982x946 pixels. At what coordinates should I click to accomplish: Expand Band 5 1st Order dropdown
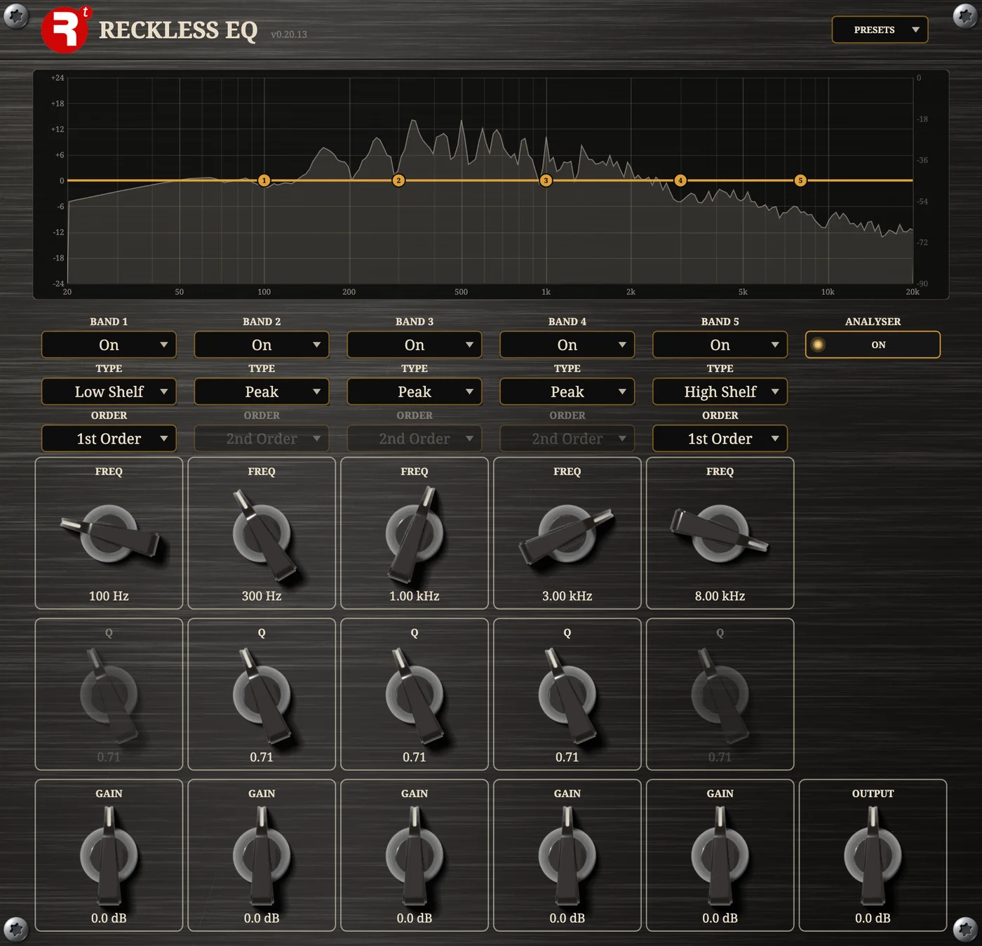(x=720, y=439)
